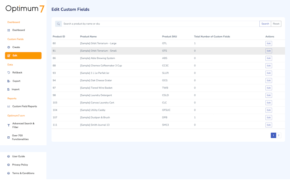Open the Export data page
The image size is (290, 188).
pyautogui.click(x=17, y=81)
